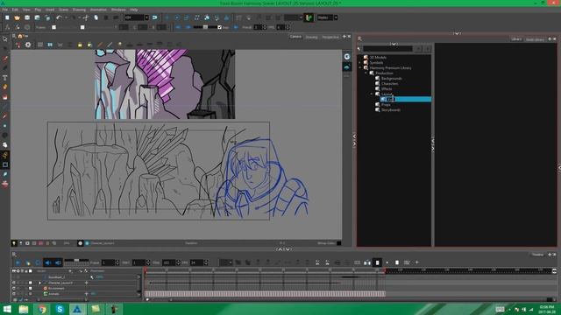Viewport: 561px width, 315px height.
Task: Click the Open Scene folder icon in toolbar
Action: click(17, 17)
